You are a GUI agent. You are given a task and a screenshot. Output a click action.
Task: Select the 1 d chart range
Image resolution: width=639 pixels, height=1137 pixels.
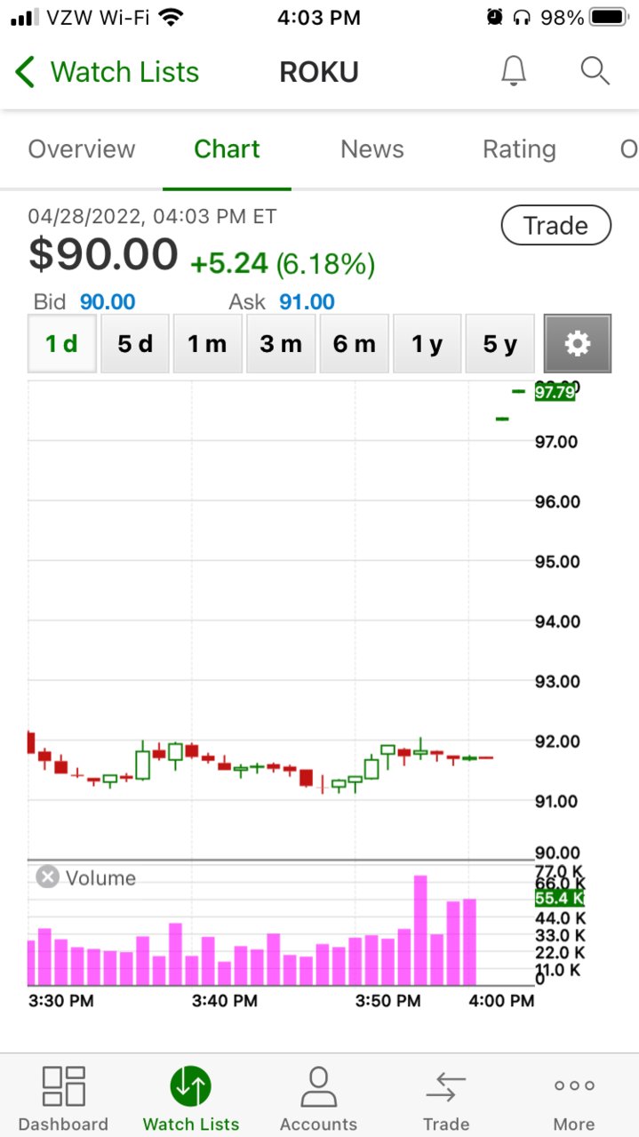62,343
